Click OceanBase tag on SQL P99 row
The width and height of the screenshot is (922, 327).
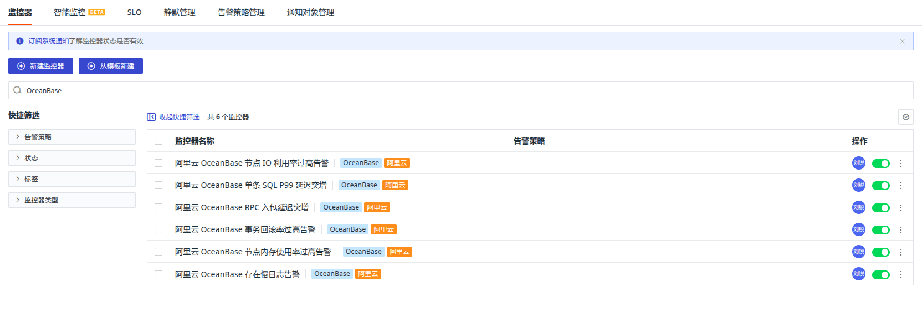pyautogui.click(x=359, y=185)
